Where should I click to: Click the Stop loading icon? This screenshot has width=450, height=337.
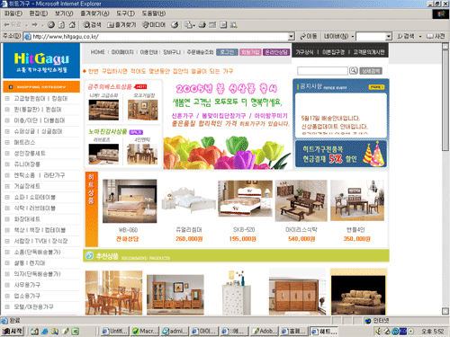click(51, 25)
